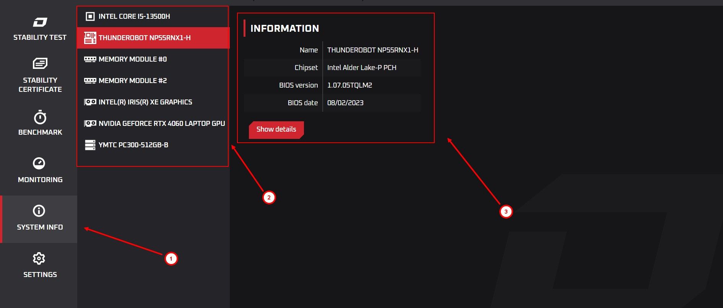Click the Show details button
The height and width of the screenshot is (308, 723).
click(276, 130)
